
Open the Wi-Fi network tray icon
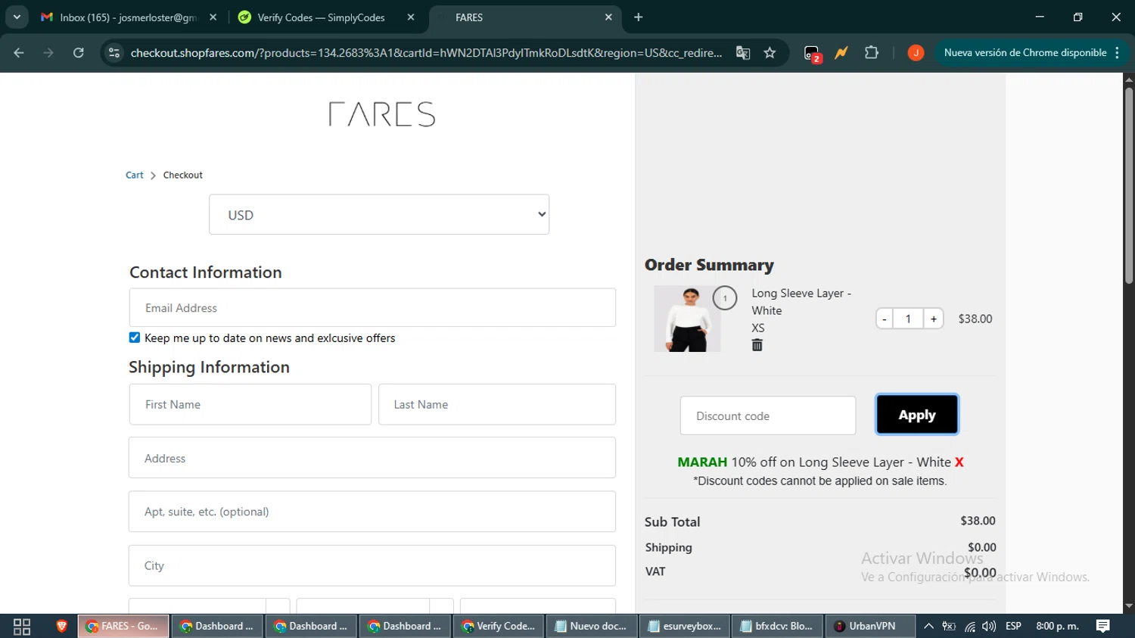click(969, 626)
